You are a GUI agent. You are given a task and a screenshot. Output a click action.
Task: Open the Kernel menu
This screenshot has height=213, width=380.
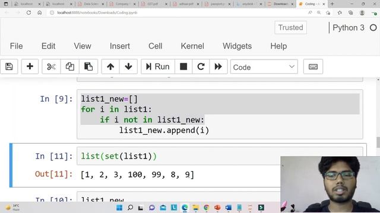coord(192,46)
